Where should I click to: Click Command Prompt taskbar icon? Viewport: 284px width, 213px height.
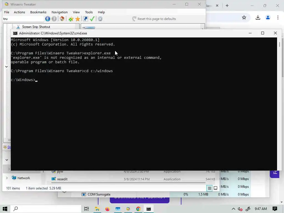point(149,209)
